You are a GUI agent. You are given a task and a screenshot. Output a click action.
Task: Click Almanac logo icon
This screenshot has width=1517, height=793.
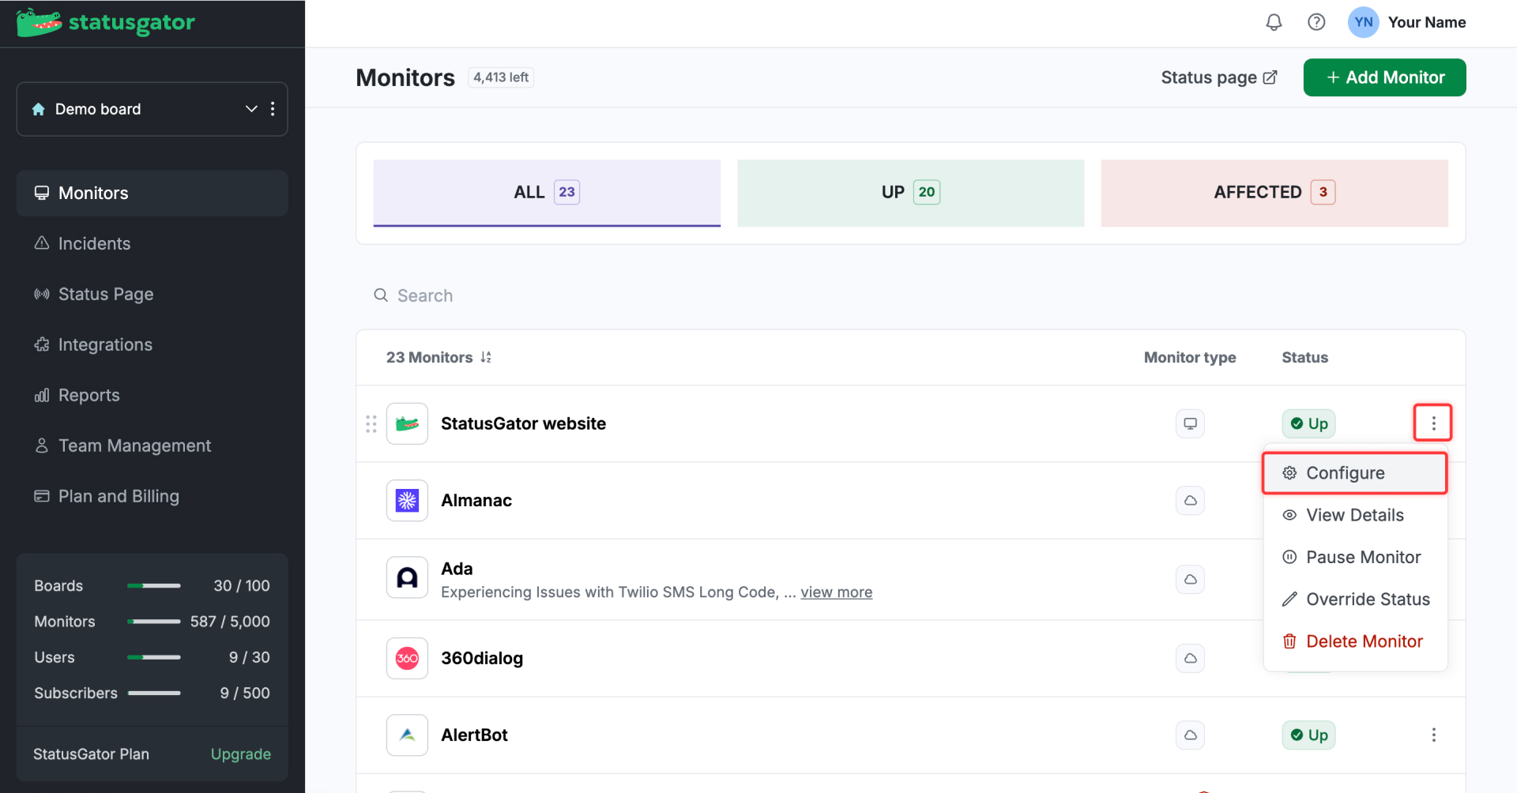click(x=407, y=501)
